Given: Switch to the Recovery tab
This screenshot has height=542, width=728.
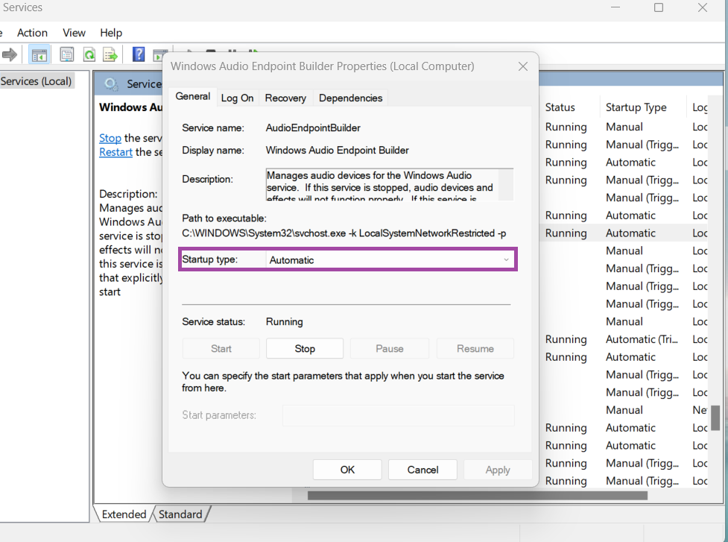Looking at the screenshot, I should [285, 98].
